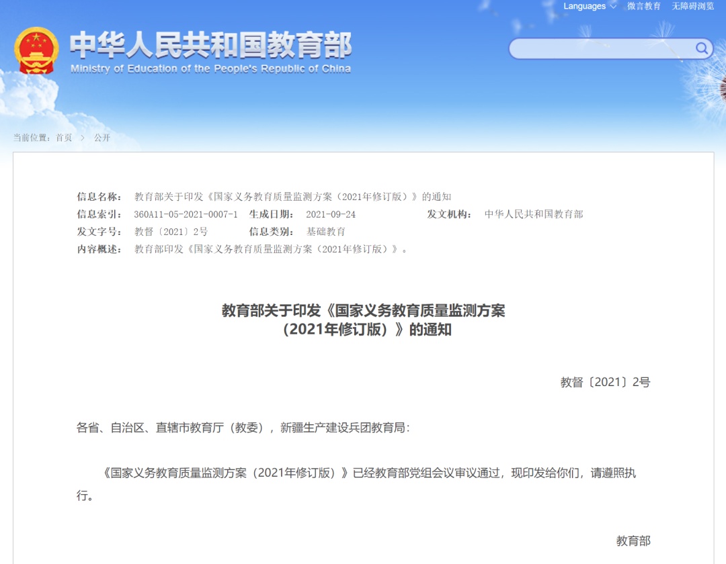Click the search magnifier icon
The height and width of the screenshot is (564, 726).
pyautogui.click(x=702, y=48)
